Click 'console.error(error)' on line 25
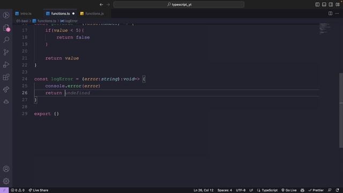 (73, 86)
